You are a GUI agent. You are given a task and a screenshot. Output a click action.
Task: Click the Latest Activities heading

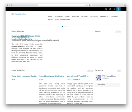coord(18,70)
